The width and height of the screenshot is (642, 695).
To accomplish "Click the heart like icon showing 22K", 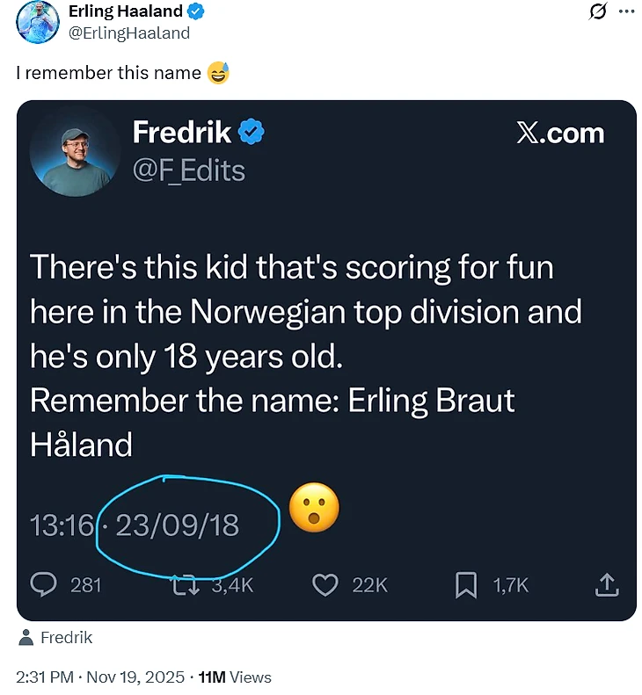I will 326,584.
